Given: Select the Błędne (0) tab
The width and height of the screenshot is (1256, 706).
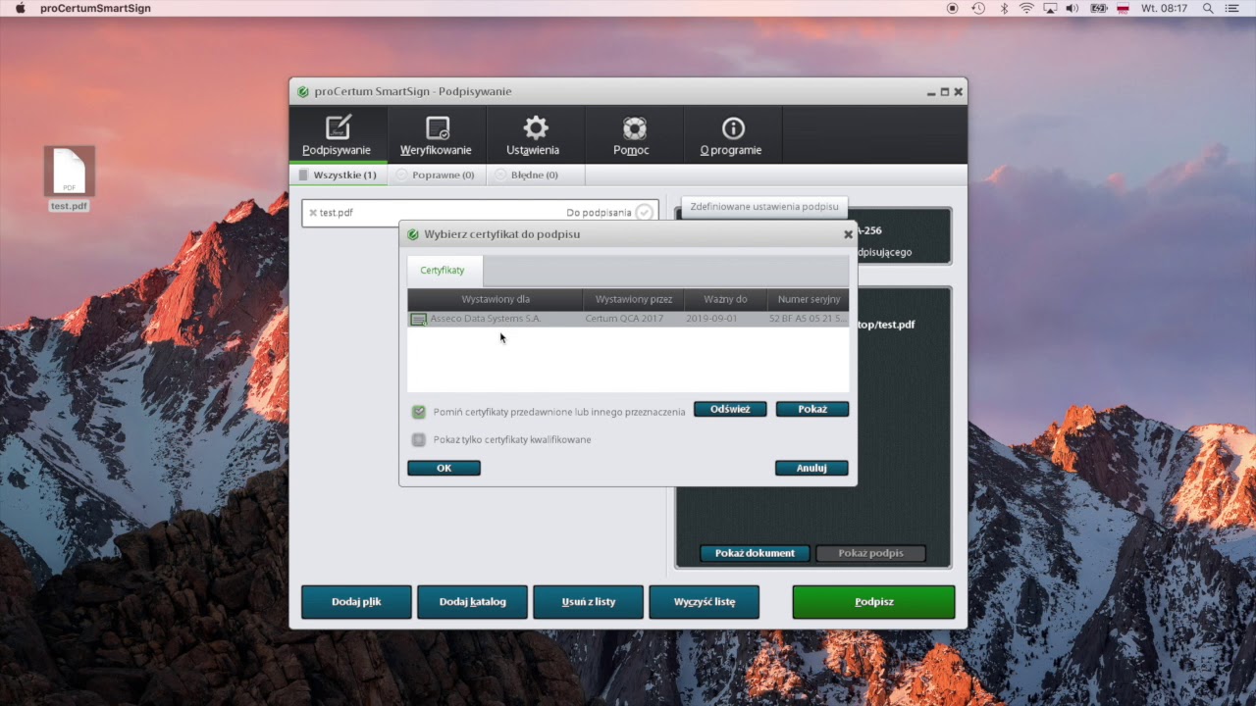Looking at the screenshot, I should coord(535,175).
